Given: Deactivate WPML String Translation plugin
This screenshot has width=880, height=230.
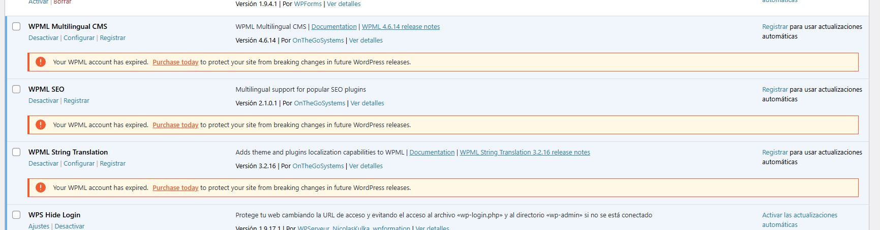Looking at the screenshot, I should point(43,164).
